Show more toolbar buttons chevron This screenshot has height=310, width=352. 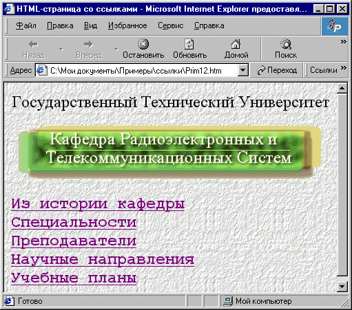(x=343, y=41)
